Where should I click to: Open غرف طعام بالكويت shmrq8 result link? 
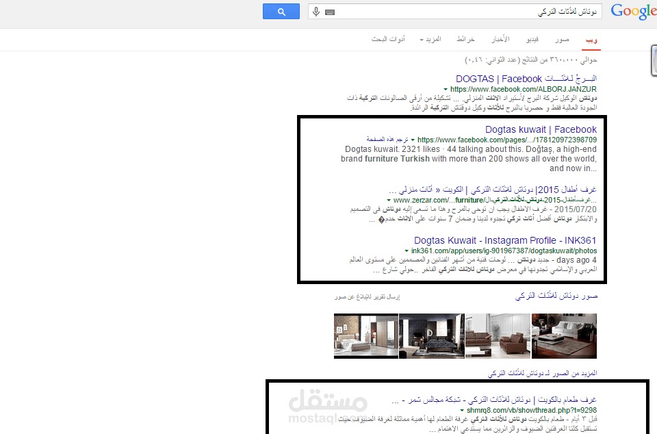pos(494,400)
